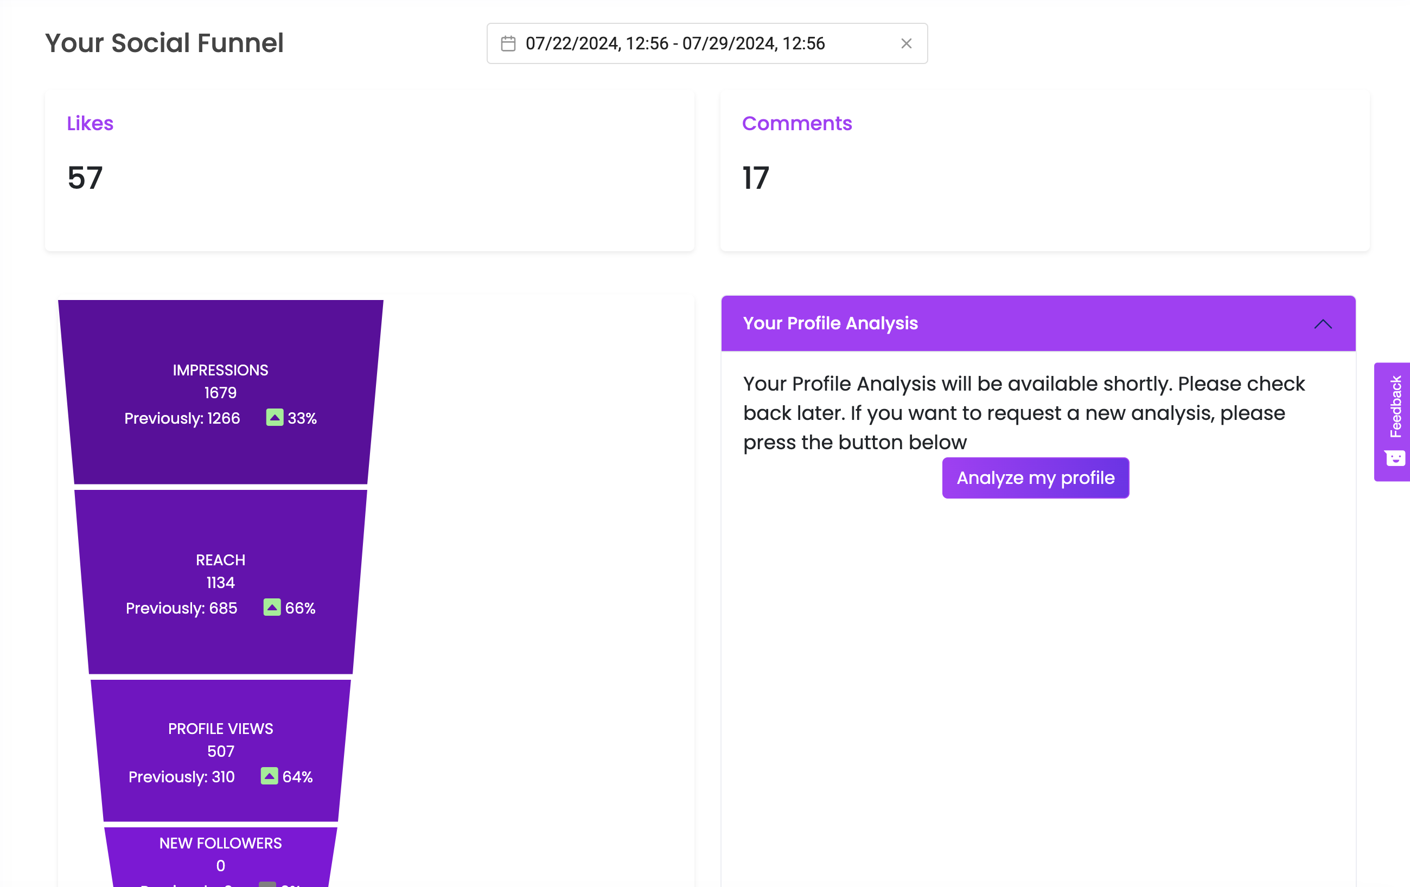Collapse Your Profile Analysis with chevron
The height and width of the screenshot is (887, 1410).
tap(1322, 324)
